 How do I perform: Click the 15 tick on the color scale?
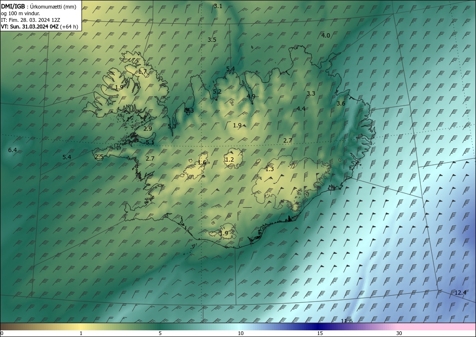[320, 333]
